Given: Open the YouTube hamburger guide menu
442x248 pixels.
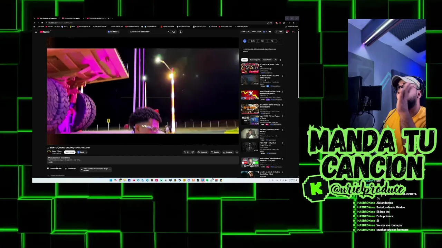Looking at the screenshot, I should click(36, 32).
